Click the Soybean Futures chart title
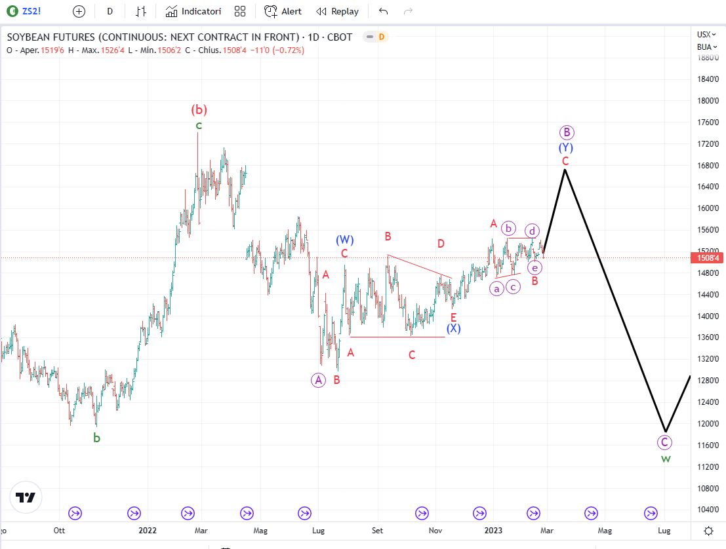This screenshot has height=549, width=726. pos(180,37)
